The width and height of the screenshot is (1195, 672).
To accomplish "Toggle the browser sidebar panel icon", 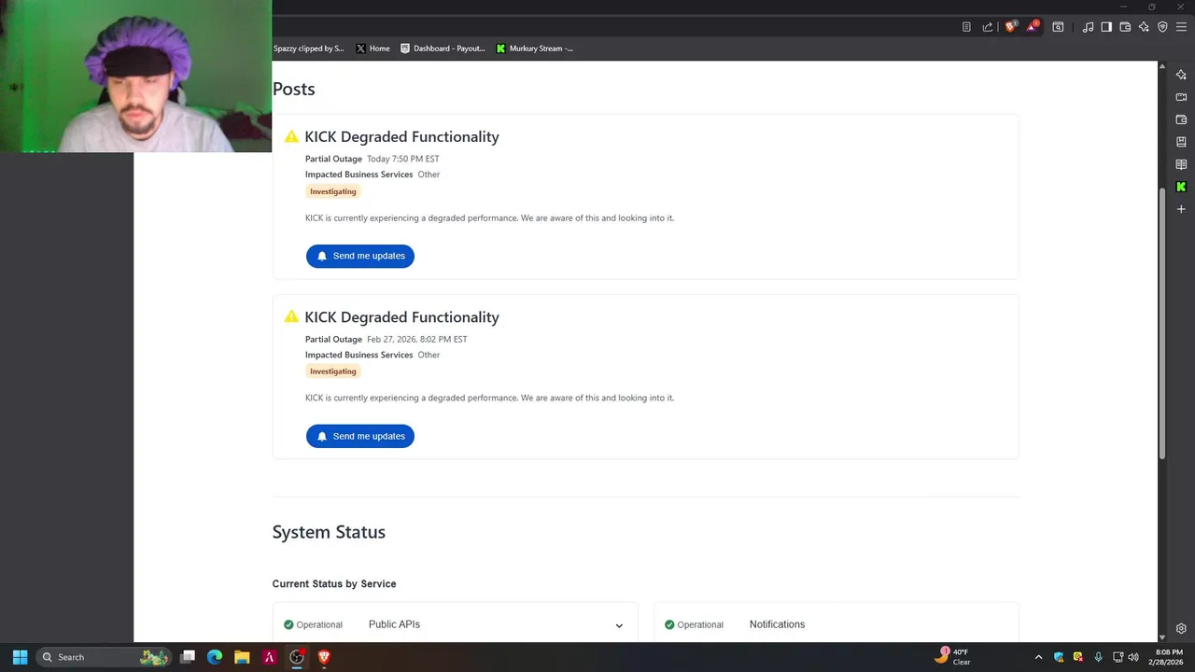I will click(1106, 27).
